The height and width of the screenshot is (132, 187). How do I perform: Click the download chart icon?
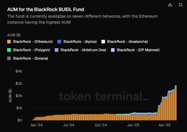[x=170, y=5]
